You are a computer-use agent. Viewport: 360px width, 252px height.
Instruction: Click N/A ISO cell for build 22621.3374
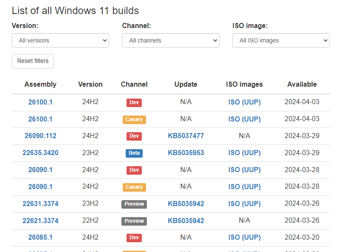245,220
